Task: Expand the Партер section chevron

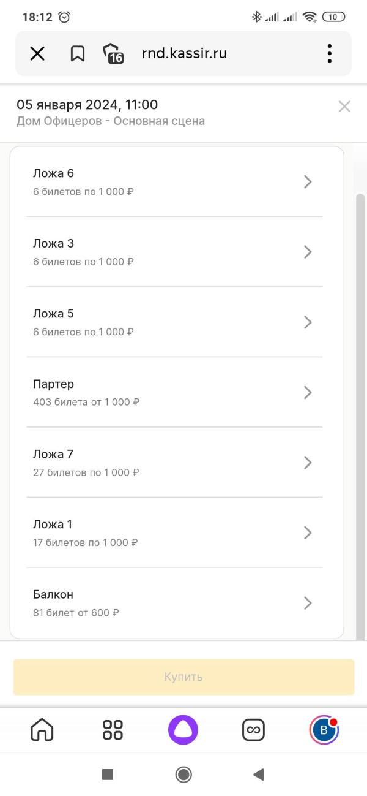Action: [x=308, y=392]
